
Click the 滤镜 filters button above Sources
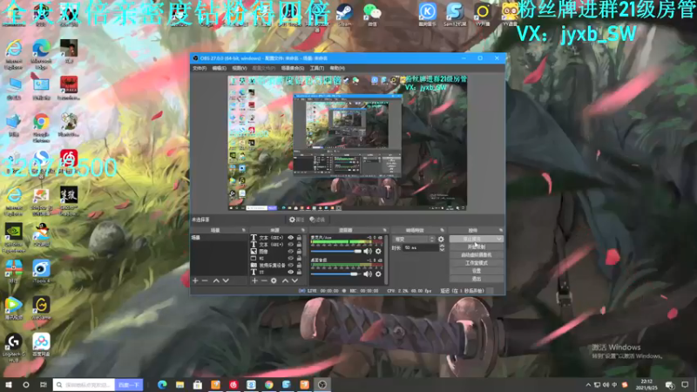click(317, 220)
